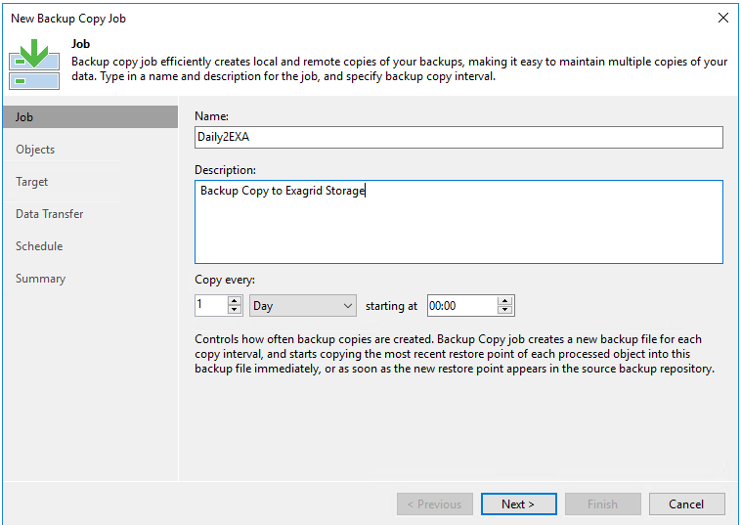
Task: Click inside the Description text area
Action: (458, 222)
